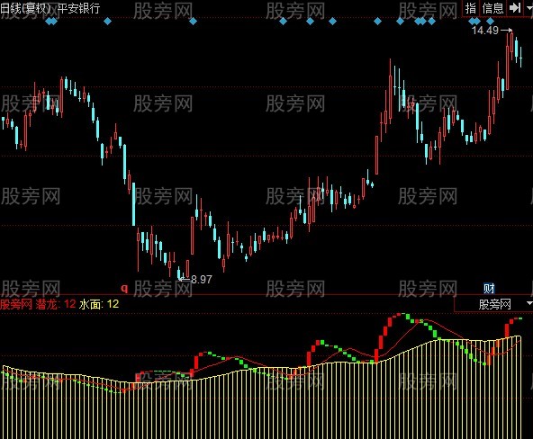
Task: Click the 14.49 high price label
Action: pos(485,31)
